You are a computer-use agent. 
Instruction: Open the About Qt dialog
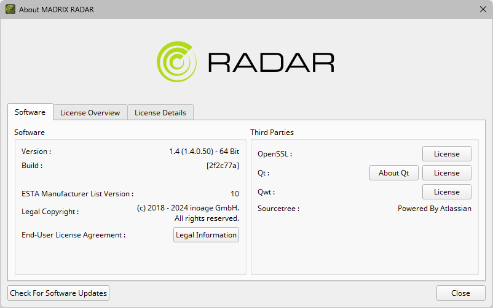(x=393, y=173)
